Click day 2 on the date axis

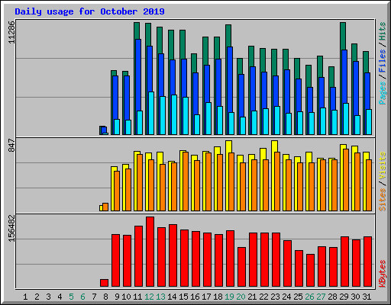[x=37, y=297]
